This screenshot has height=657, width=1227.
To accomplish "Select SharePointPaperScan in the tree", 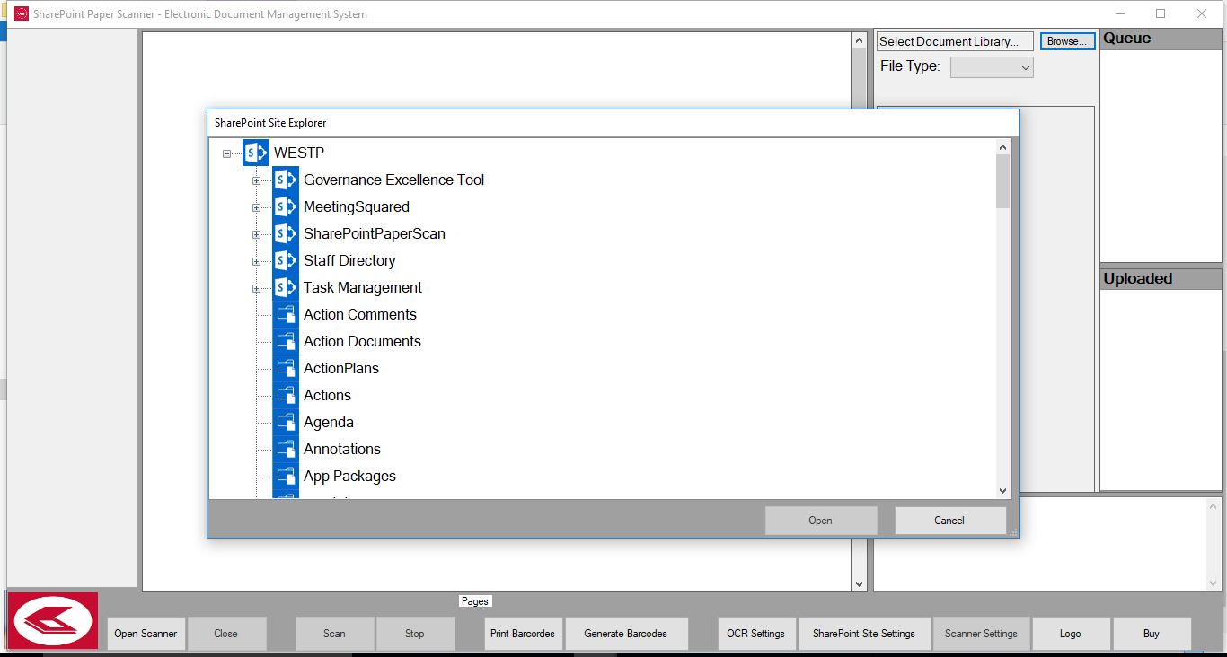I will [x=375, y=233].
